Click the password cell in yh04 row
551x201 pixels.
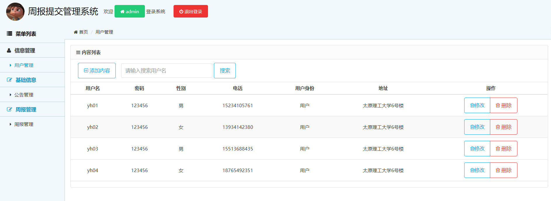click(x=139, y=170)
